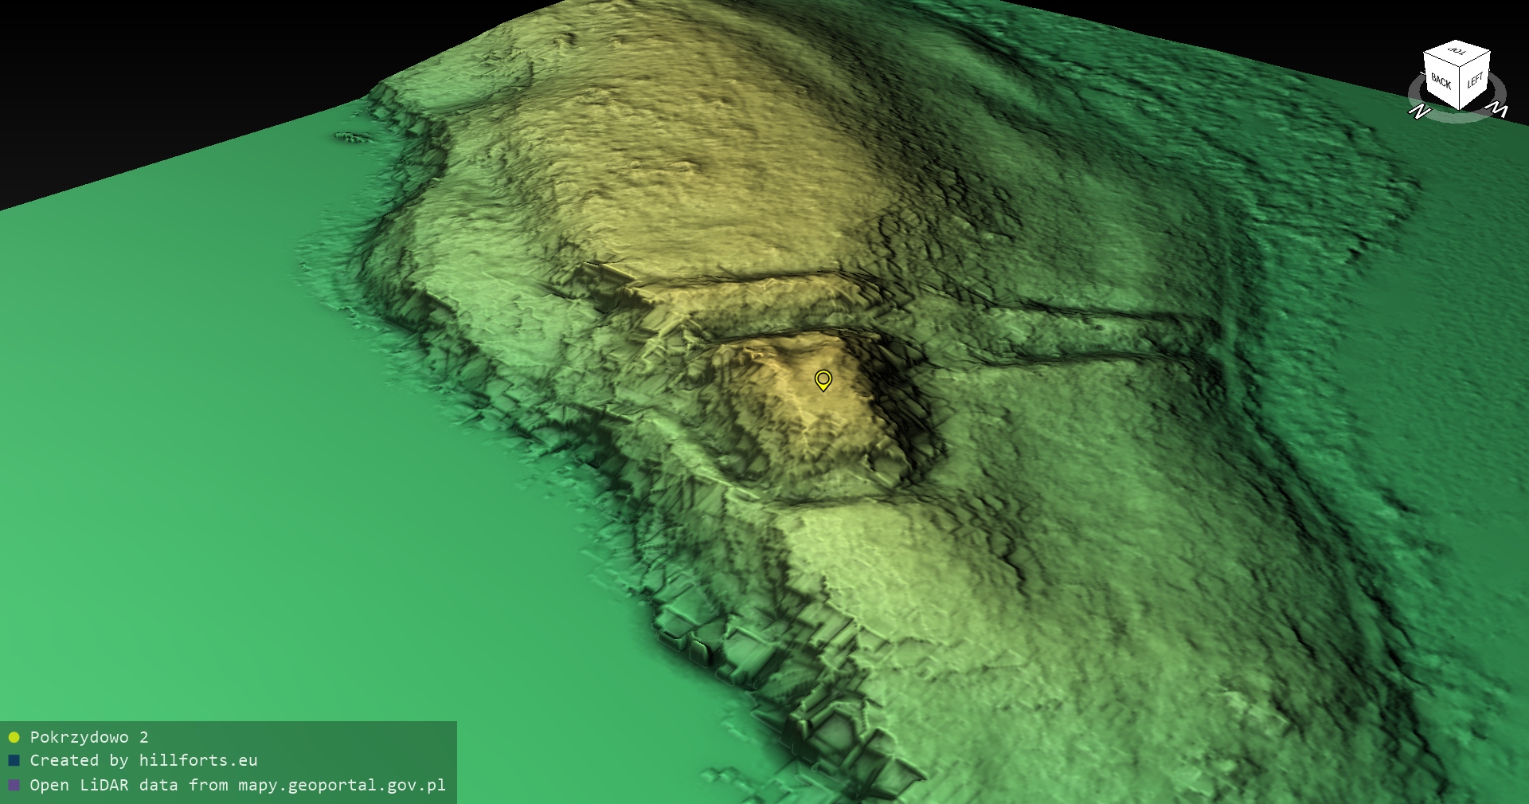Screen dimensions: 1529x804
Task: Click the W compass letter
Action: point(1498,109)
